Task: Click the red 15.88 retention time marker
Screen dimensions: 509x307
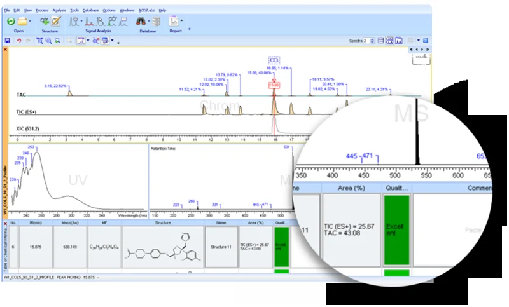Action: click(274, 85)
